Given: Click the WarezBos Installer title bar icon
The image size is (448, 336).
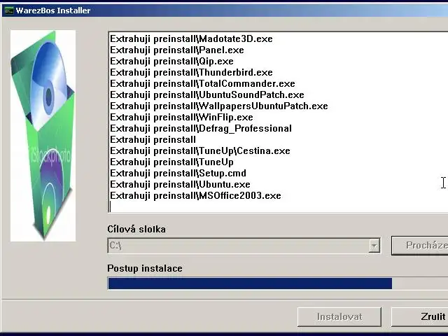Looking at the screenshot, I should [x=9, y=10].
